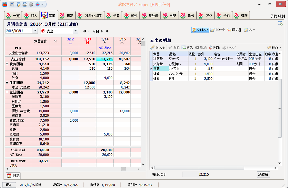This screenshot has height=188, width=288.
Task: Switch to the 日記 tab
Action: [x=170, y=16]
